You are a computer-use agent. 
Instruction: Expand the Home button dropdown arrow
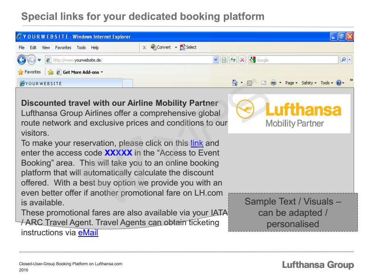[242, 83]
